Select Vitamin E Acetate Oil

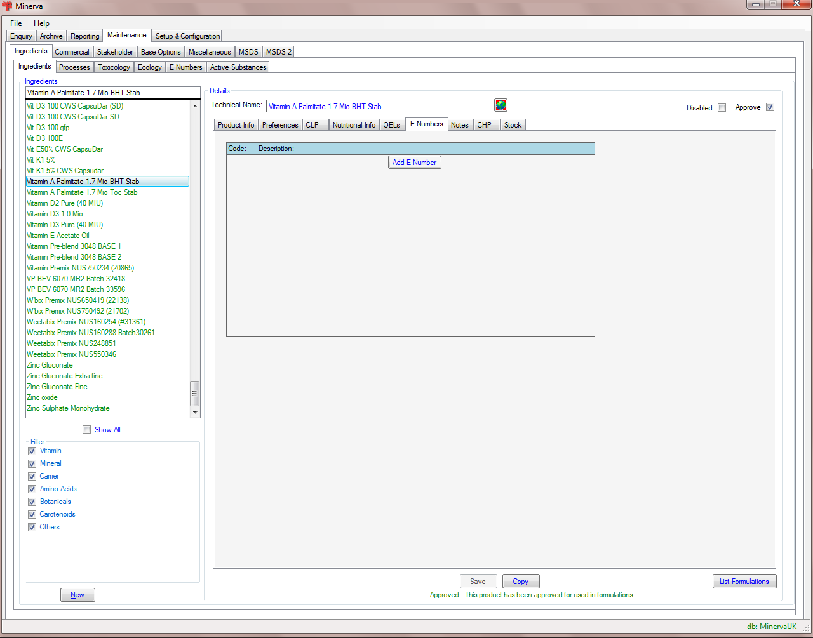click(58, 236)
